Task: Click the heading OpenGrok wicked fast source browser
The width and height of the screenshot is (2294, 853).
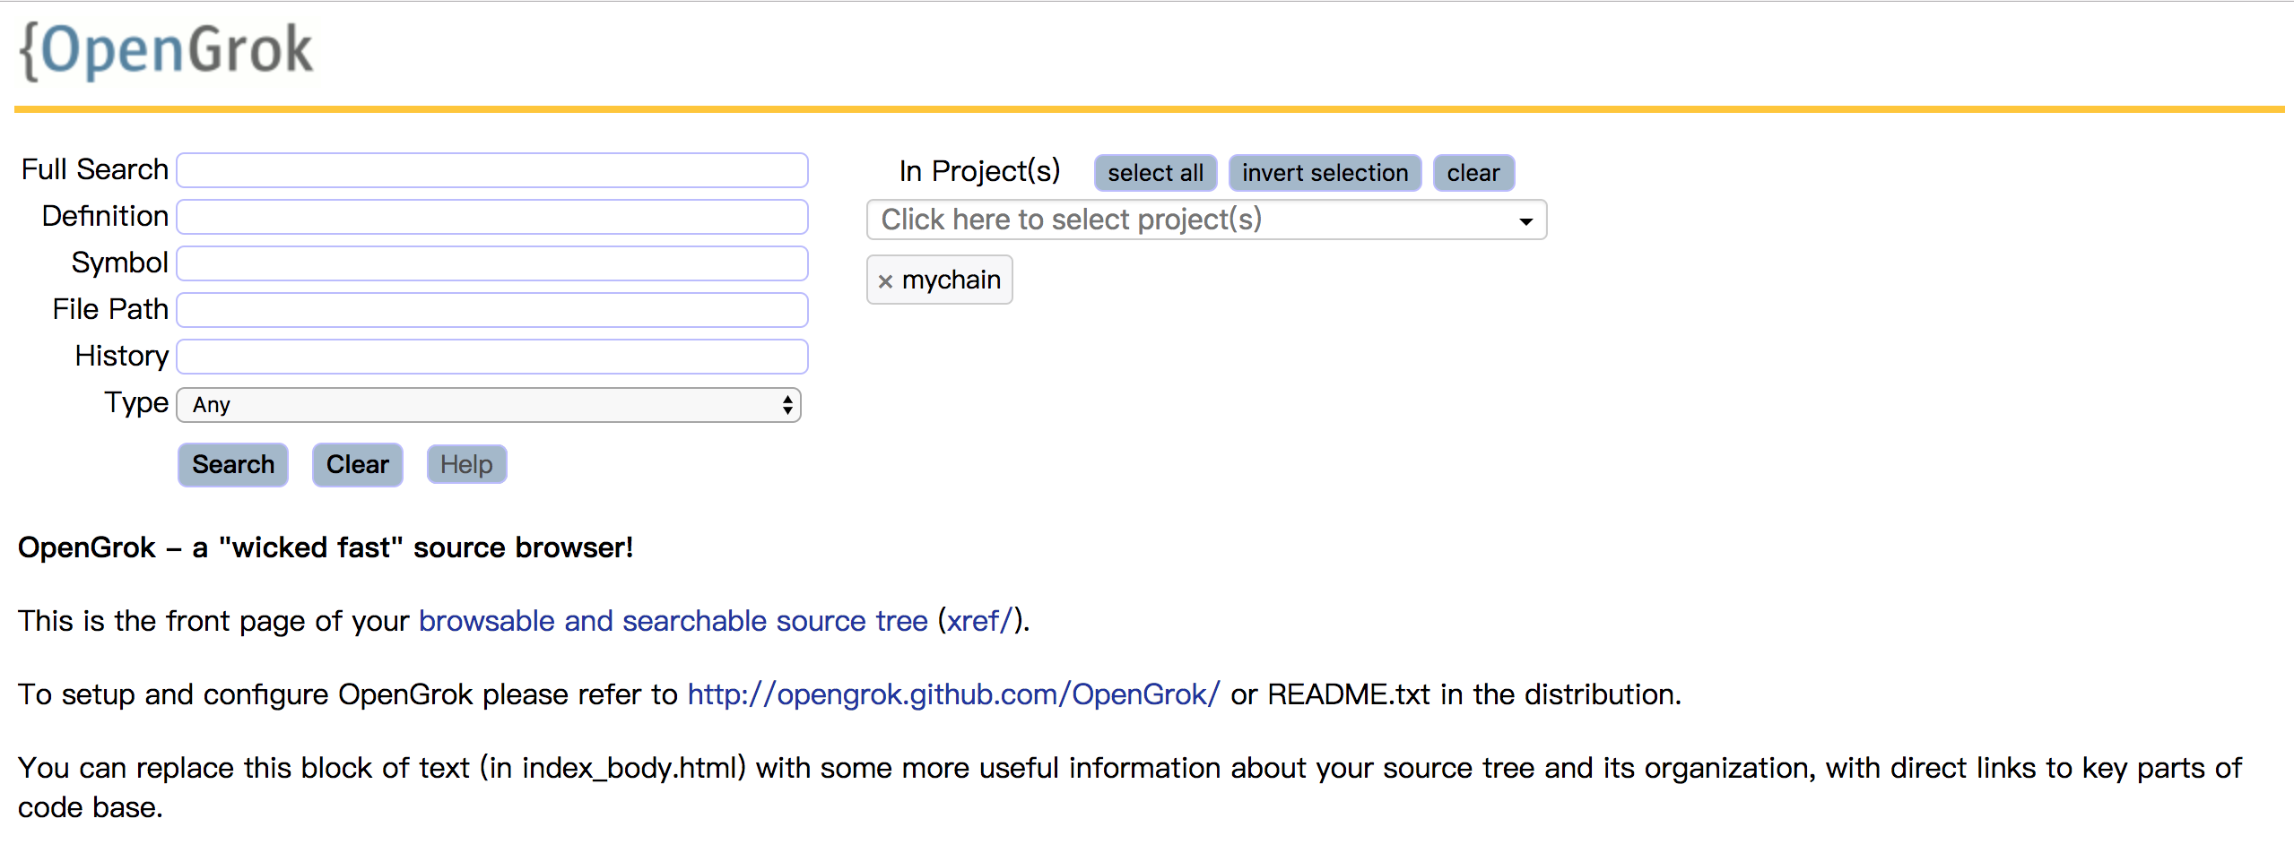Action: pyautogui.click(x=326, y=547)
